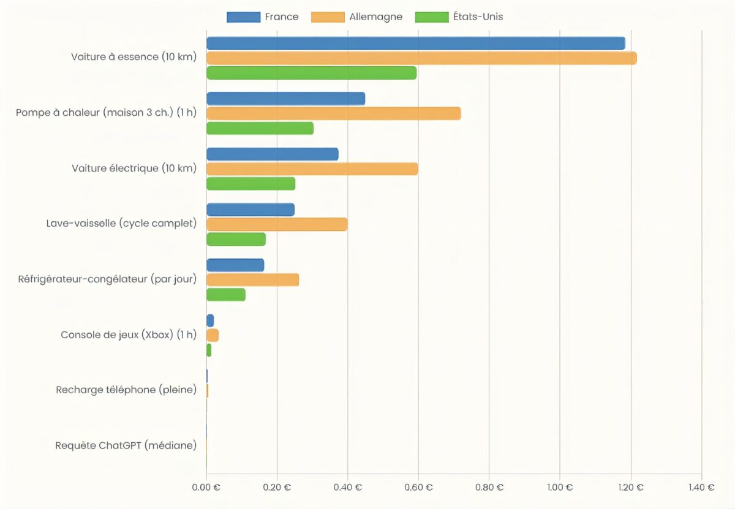Click the orange Allemagne bar for Réfrigérateur-congélateur

click(x=253, y=280)
